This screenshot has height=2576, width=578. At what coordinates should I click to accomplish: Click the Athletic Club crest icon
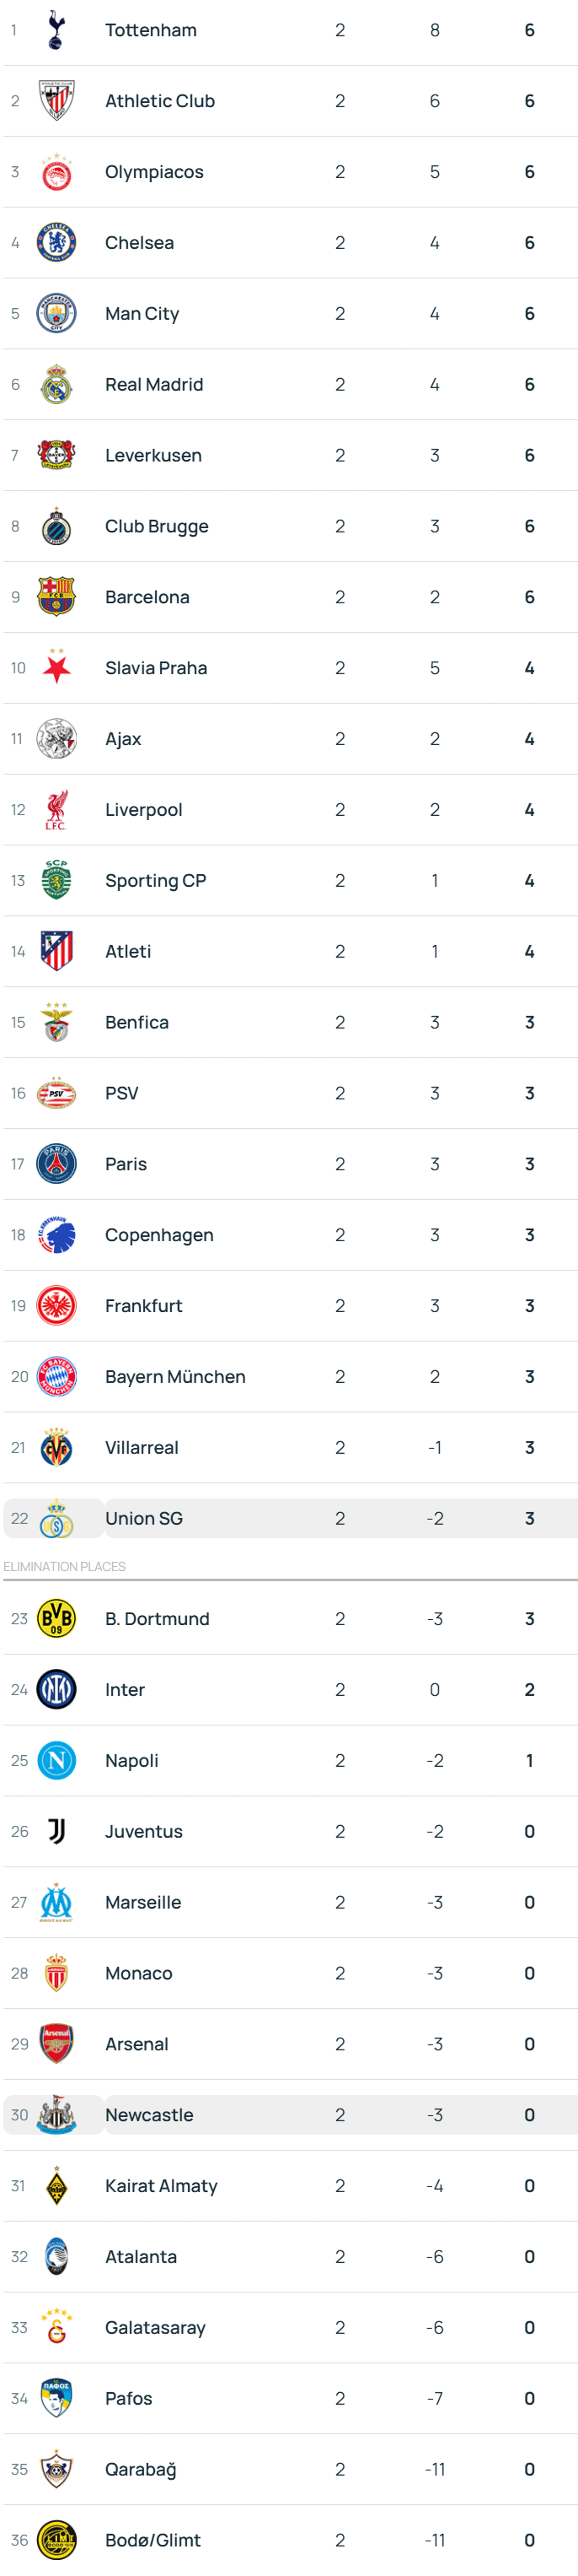56,101
